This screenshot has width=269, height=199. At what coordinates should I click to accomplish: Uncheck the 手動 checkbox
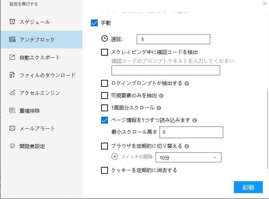click(95, 23)
